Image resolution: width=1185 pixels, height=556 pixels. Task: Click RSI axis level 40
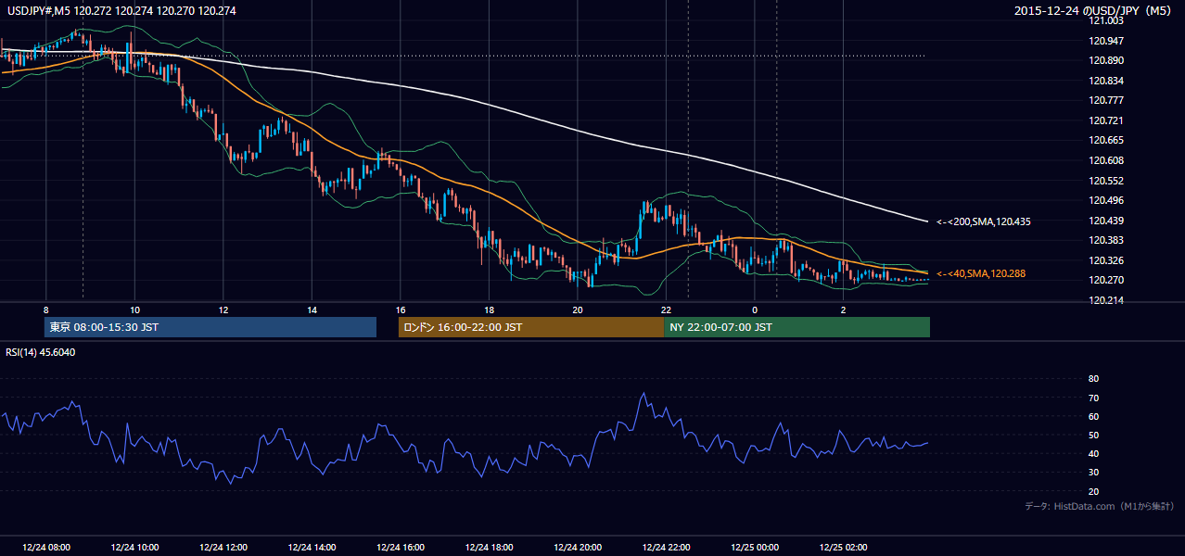pos(1093,453)
